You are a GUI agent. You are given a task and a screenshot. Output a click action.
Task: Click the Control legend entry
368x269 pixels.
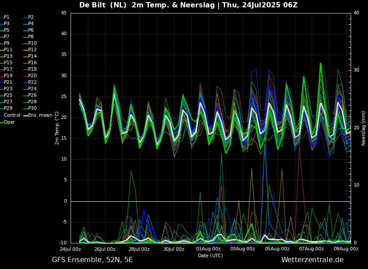pyautogui.click(x=12, y=115)
